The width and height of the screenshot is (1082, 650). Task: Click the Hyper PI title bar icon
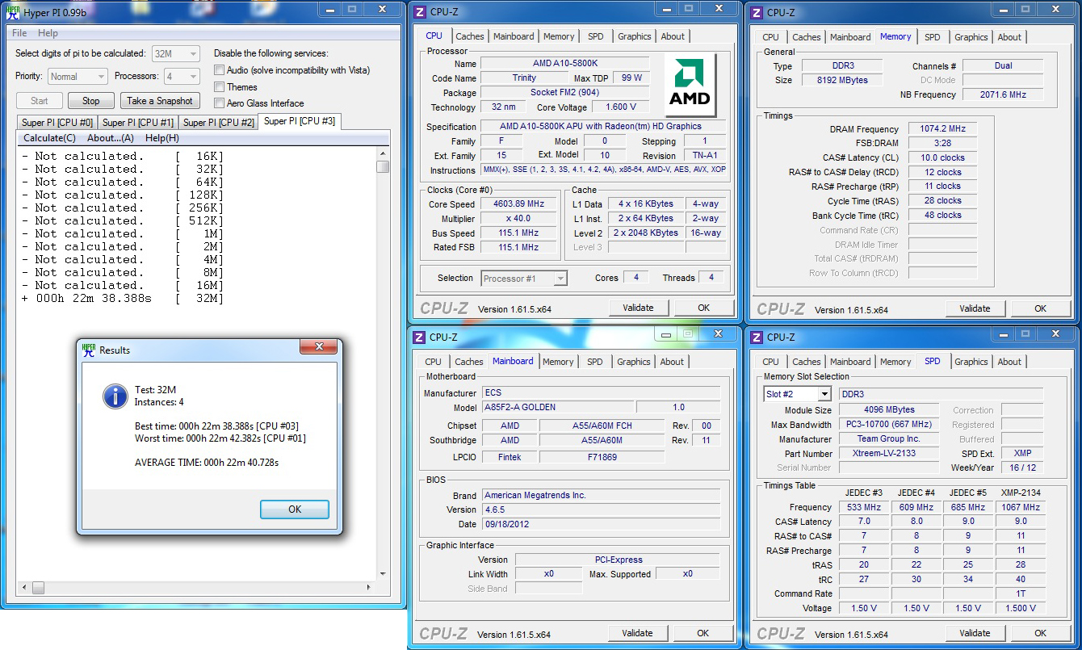[13, 12]
